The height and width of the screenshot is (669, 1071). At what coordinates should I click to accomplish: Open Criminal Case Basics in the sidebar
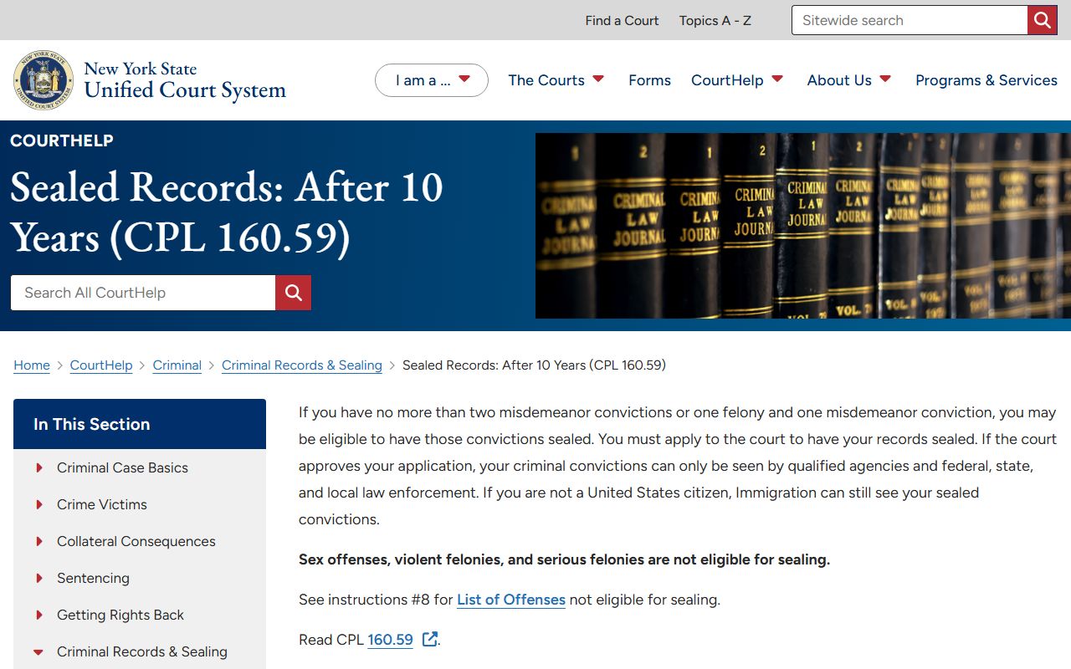click(122, 467)
